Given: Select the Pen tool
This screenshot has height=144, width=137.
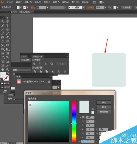Looking at the screenshot, I should click(2, 25).
